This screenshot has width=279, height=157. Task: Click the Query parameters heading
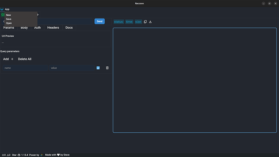click(10, 52)
